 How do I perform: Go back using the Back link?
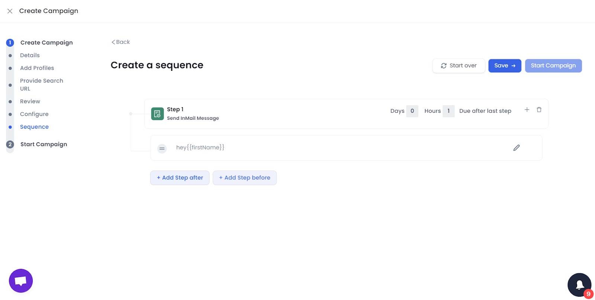click(x=120, y=42)
